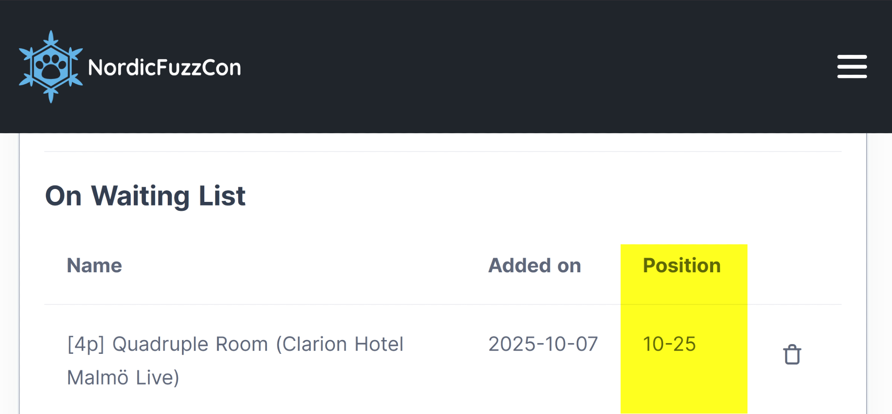Click the 10-25 position value

tap(669, 344)
